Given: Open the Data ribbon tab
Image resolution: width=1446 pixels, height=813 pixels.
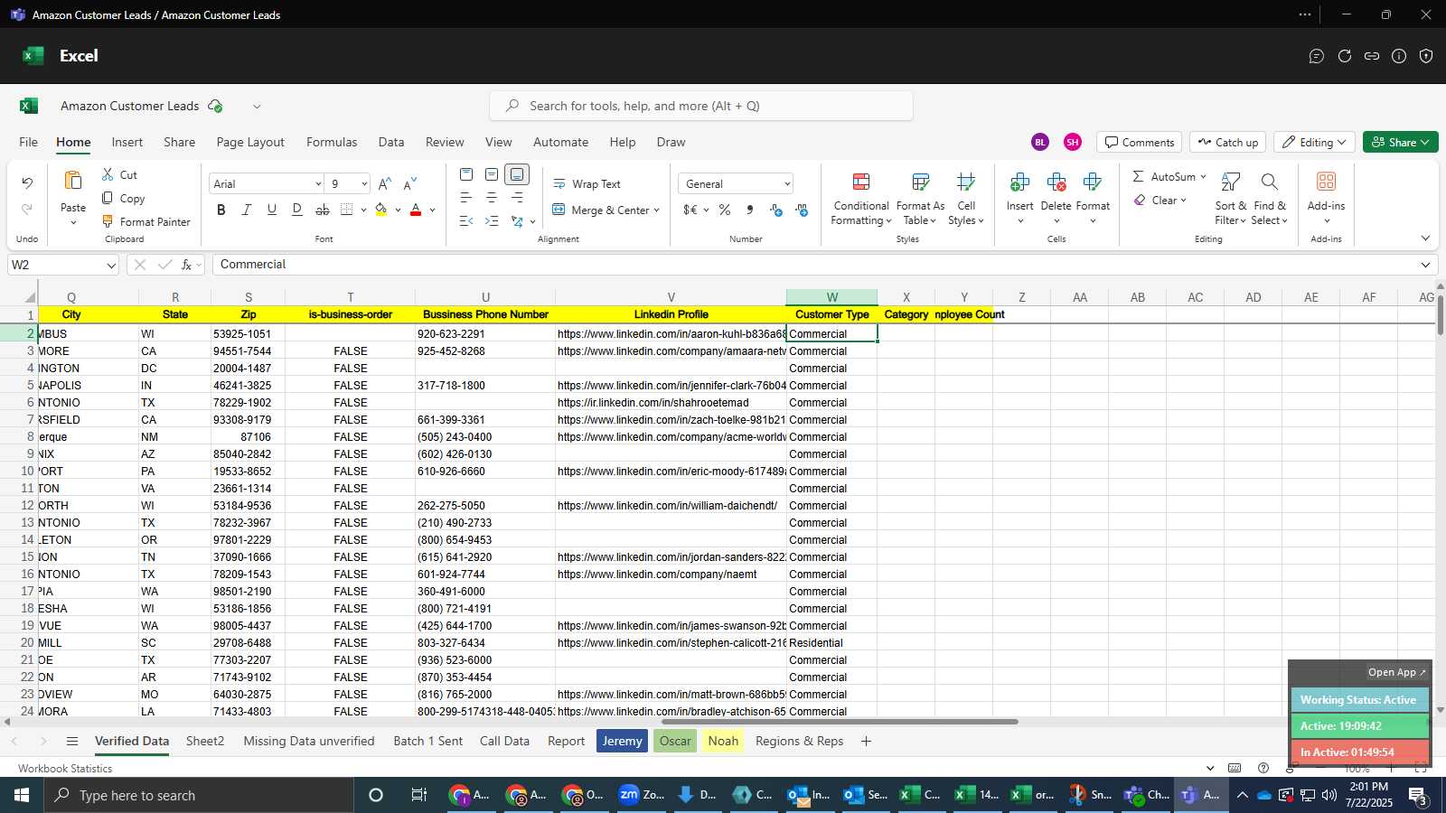Looking at the screenshot, I should click(391, 142).
